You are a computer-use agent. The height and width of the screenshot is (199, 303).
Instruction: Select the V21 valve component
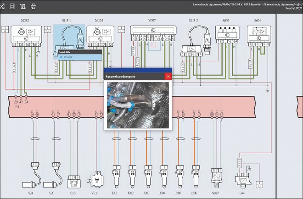95,177
